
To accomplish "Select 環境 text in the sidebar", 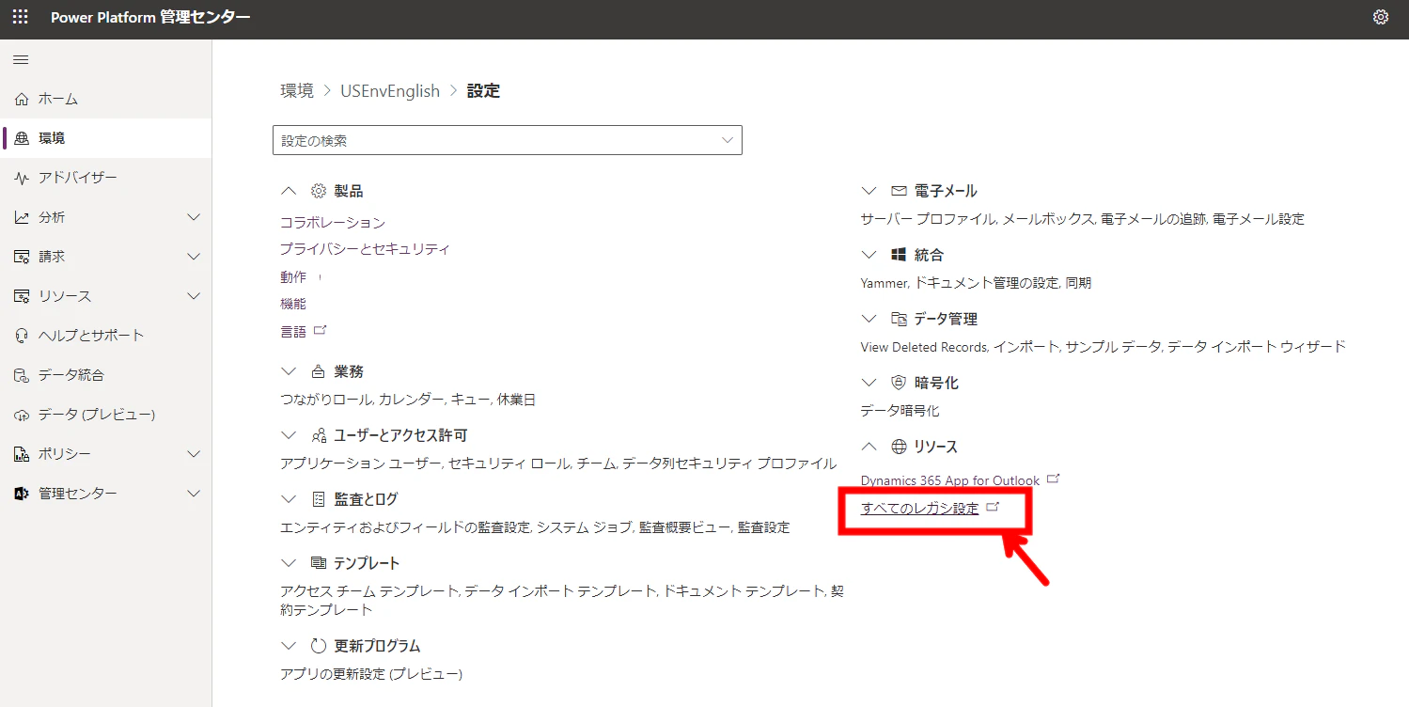I will click(x=52, y=138).
